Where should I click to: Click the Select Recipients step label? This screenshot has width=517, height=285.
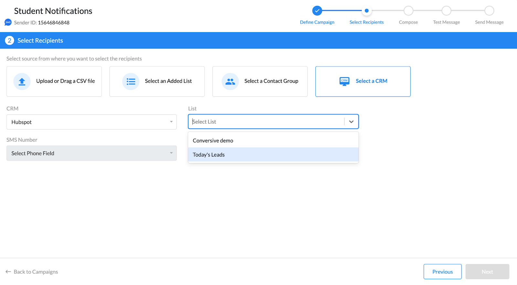pos(366,22)
